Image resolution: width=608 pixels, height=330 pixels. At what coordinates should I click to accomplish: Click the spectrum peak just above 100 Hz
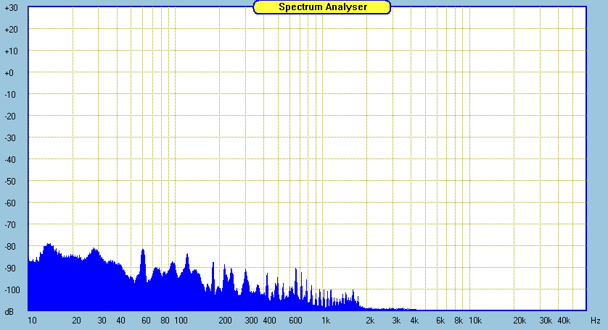pyautogui.click(x=187, y=255)
